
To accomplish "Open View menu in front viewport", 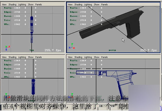I will click(x=4, y=57).
